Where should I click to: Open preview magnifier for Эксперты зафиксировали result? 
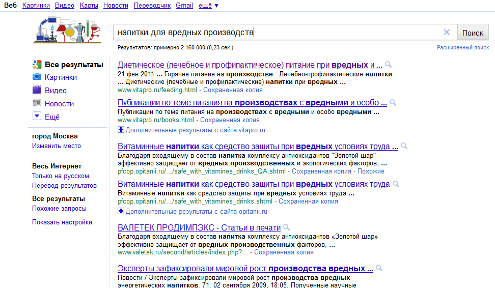(379, 268)
